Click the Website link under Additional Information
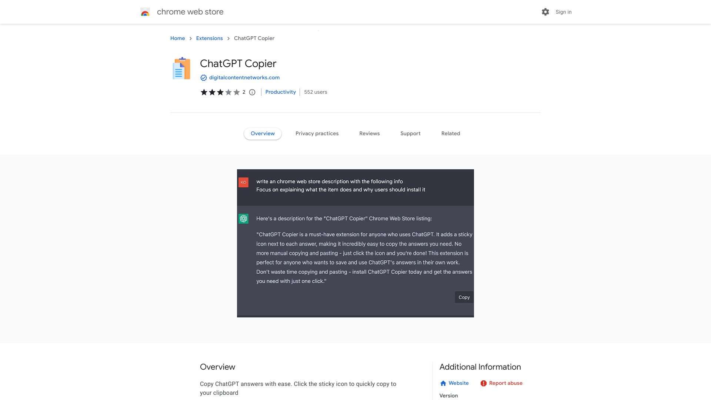 tap(458, 383)
